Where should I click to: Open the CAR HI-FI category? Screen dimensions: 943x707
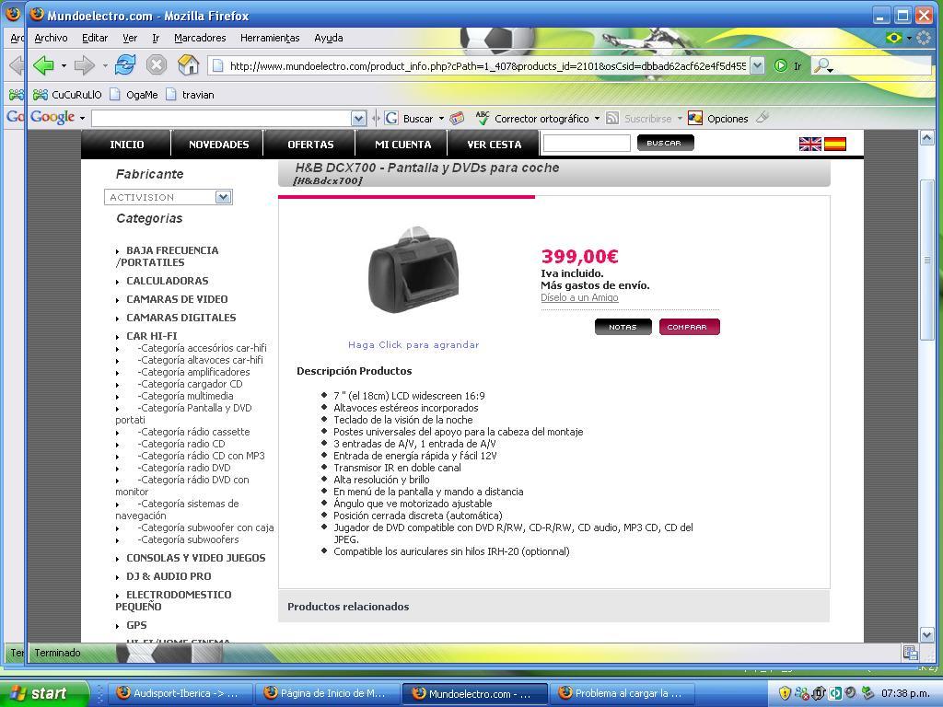click(x=152, y=336)
